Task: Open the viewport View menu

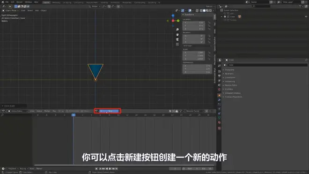Action: click(23, 10)
